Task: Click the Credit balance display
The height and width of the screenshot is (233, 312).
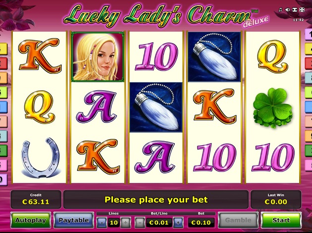Action: 36,199
